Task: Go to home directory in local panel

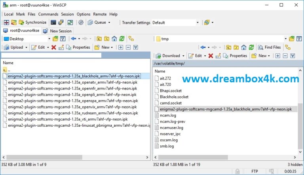Action: tap(114, 39)
